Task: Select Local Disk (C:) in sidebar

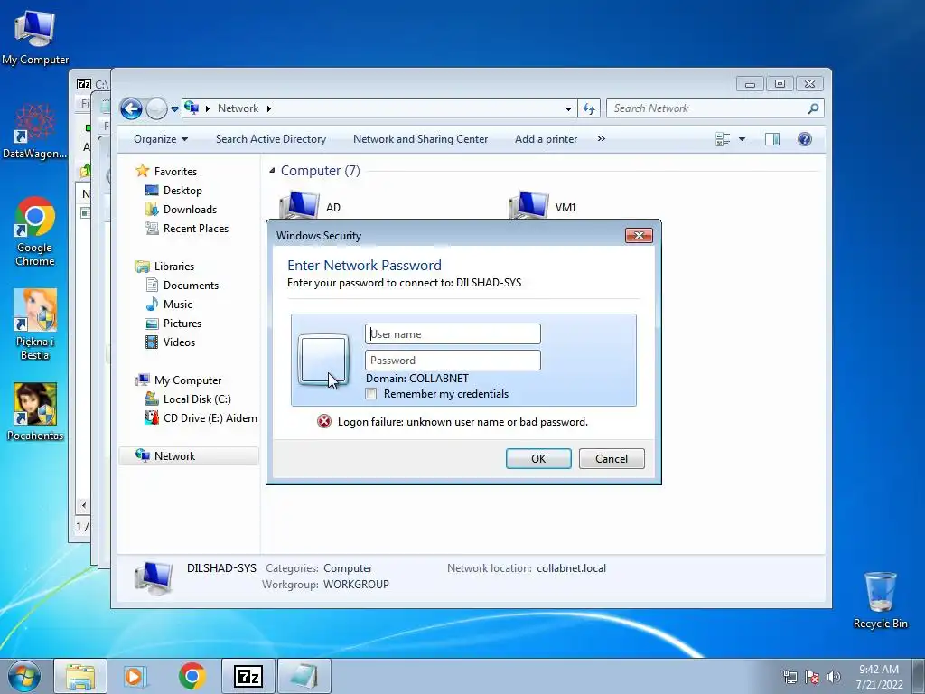Action: pyautogui.click(x=197, y=399)
